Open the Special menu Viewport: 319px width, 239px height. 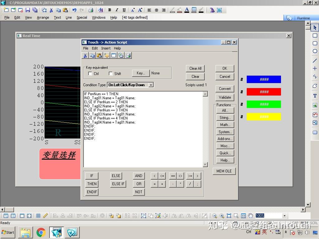(x=82, y=17)
